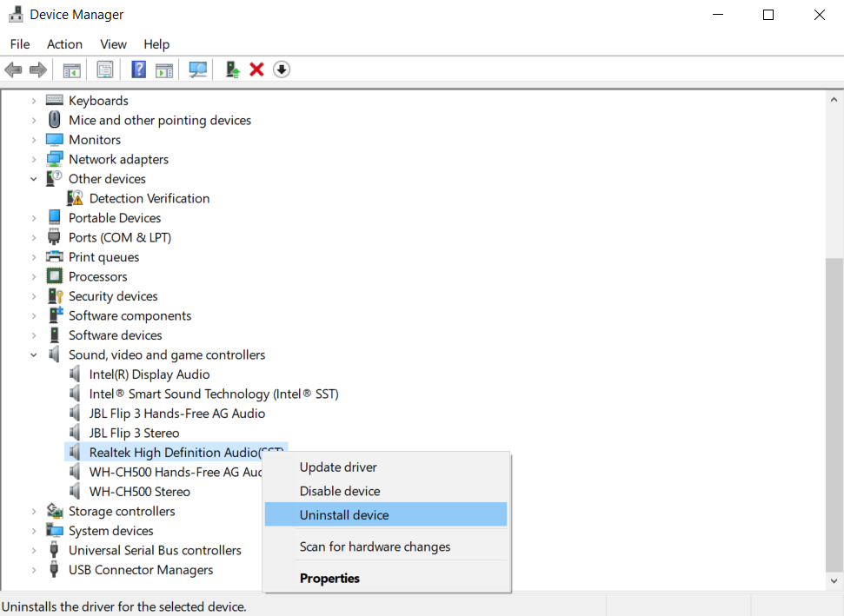Select Uninstall device in the context menu
The height and width of the screenshot is (616, 844).
[386, 514]
